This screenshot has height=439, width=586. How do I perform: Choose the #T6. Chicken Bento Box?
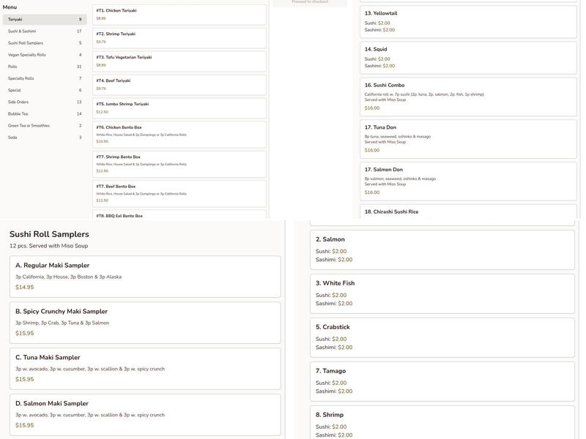point(179,135)
